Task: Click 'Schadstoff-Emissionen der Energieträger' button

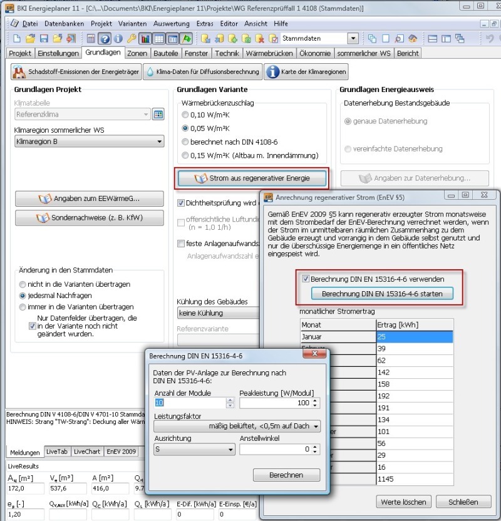Action: (76, 72)
